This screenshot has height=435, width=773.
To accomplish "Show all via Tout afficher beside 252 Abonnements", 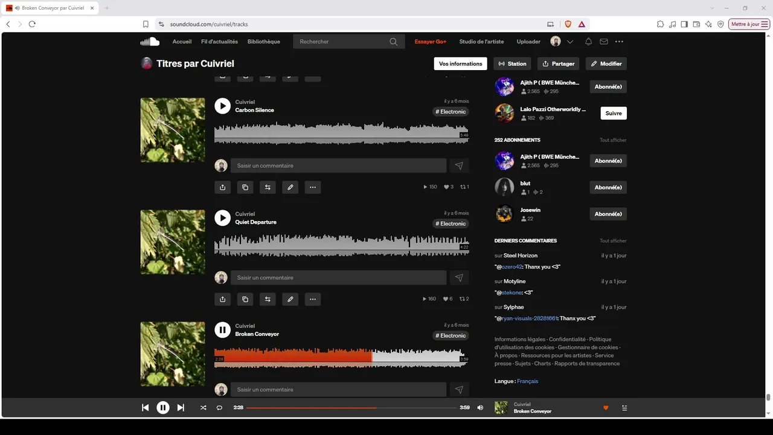I will pos(613,140).
